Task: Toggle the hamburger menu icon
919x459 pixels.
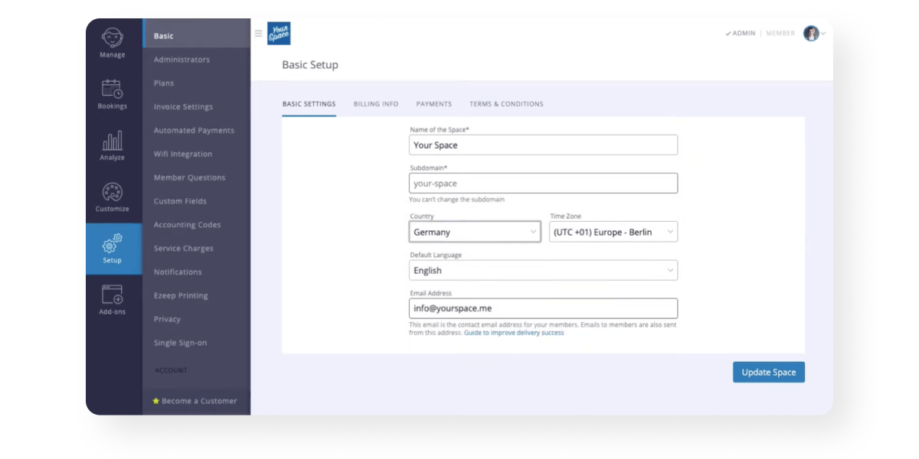Action: point(258,34)
